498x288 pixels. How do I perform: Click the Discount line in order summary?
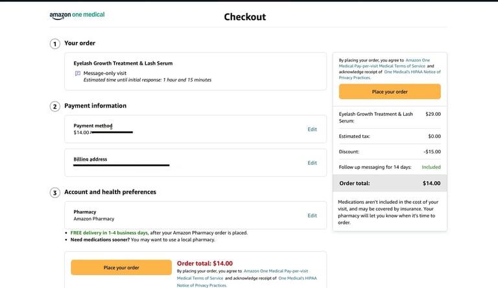pyautogui.click(x=389, y=152)
